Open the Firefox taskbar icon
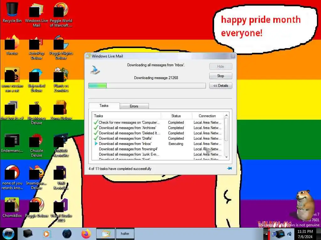The height and width of the screenshot is (240, 321). click(x=86, y=234)
